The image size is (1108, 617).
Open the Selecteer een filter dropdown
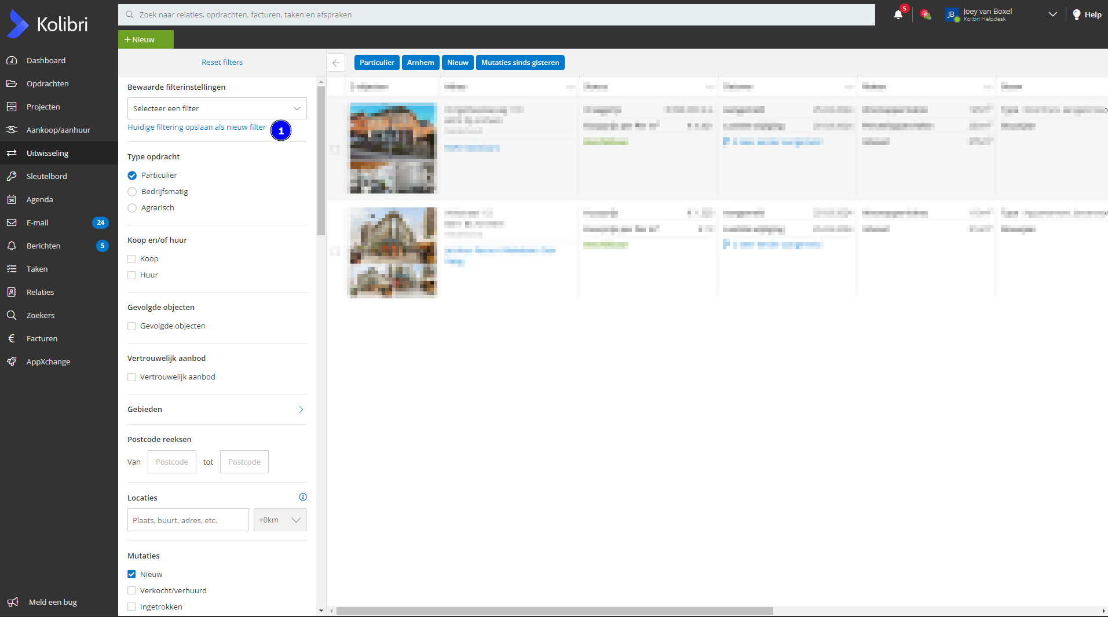(x=217, y=108)
